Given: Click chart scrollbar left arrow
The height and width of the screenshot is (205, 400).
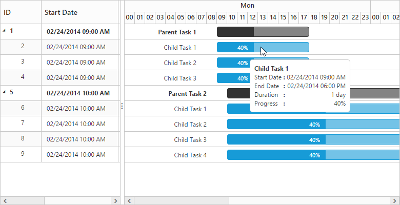Looking at the screenshot, I should (x=129, y=200).
